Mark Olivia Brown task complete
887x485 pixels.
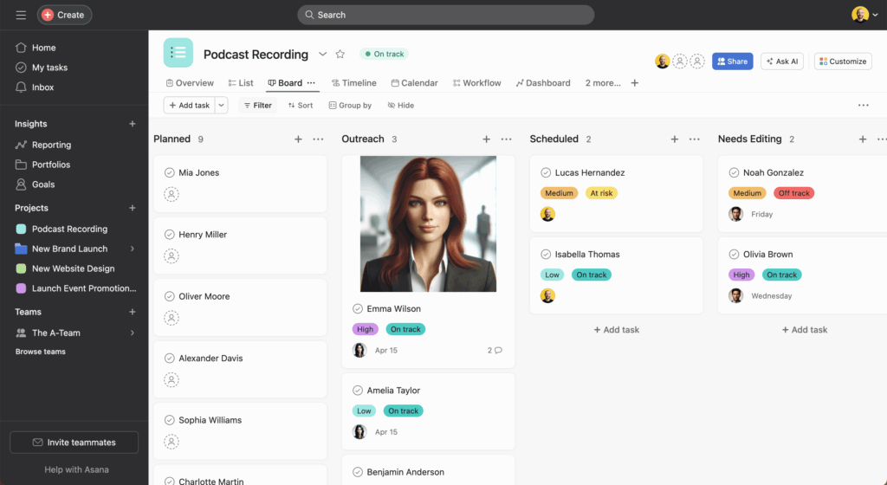[x=734, y=255]
